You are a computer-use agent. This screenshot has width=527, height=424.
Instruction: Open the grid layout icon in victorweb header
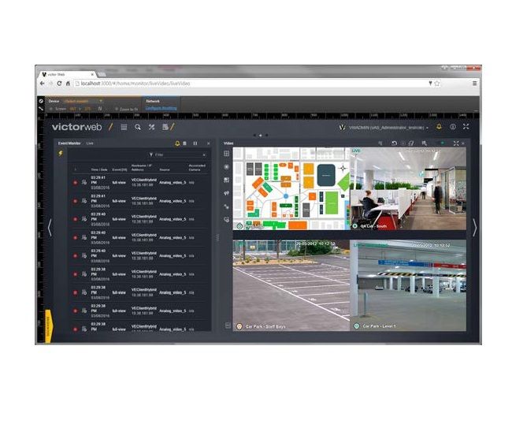pyautogui.click(x=124, y=127)
